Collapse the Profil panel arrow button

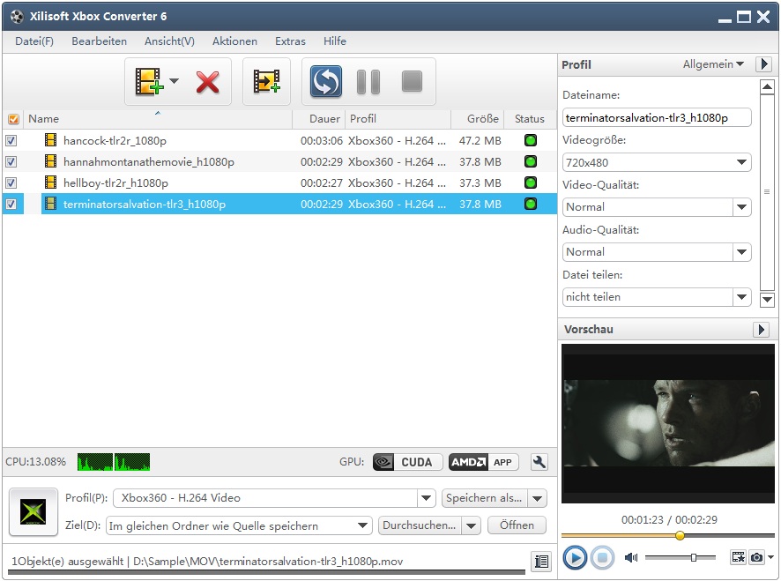pyautogui.click(x=763, y=64)
